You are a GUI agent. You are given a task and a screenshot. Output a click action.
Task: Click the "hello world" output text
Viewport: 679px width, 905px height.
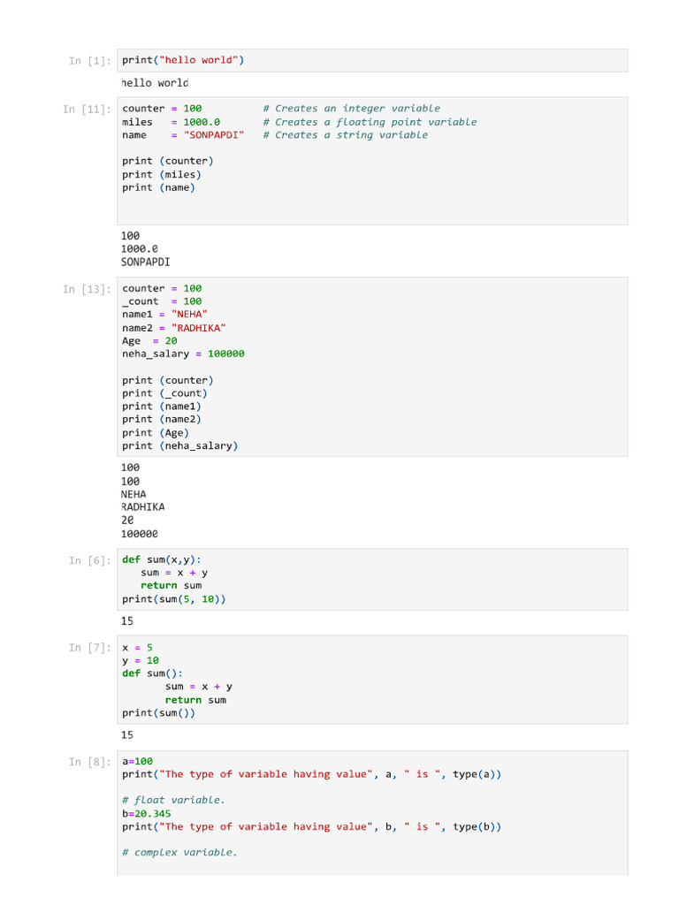(x=155, y=83)
